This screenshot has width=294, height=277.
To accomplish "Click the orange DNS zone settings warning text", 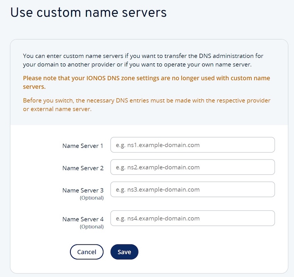I will click(146, 82).
